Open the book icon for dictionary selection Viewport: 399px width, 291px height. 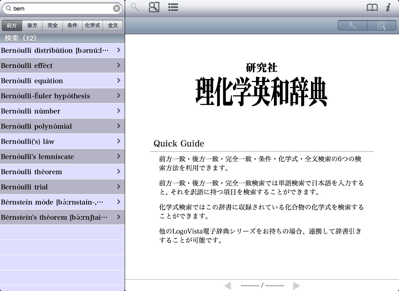tap(372, 8)
